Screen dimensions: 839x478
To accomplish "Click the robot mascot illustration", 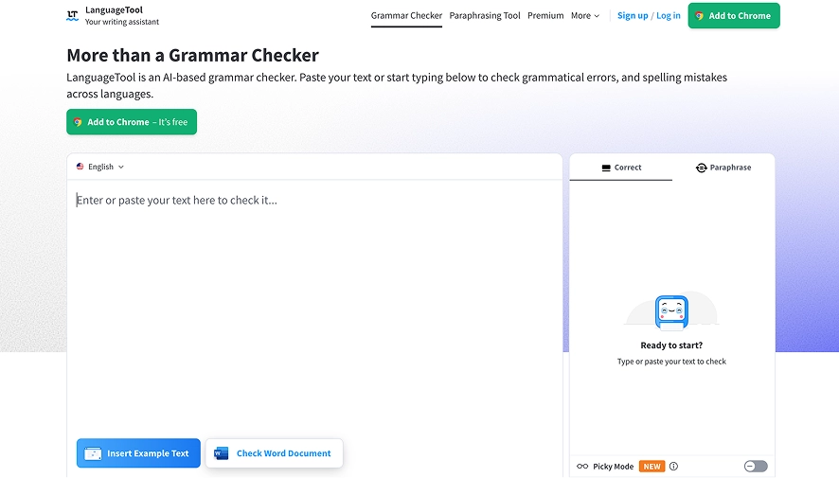I will pos(671,311).
